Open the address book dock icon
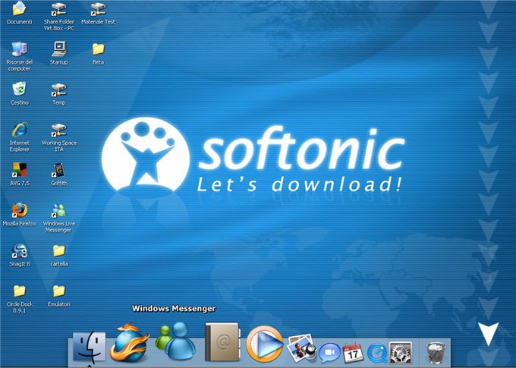 coord(222,341)
